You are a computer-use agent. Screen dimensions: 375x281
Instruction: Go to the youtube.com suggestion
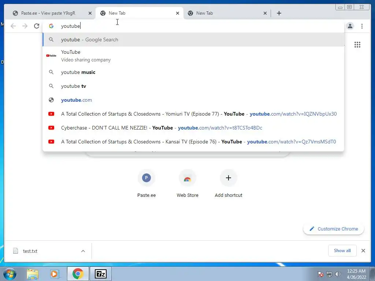click(193, 100)
